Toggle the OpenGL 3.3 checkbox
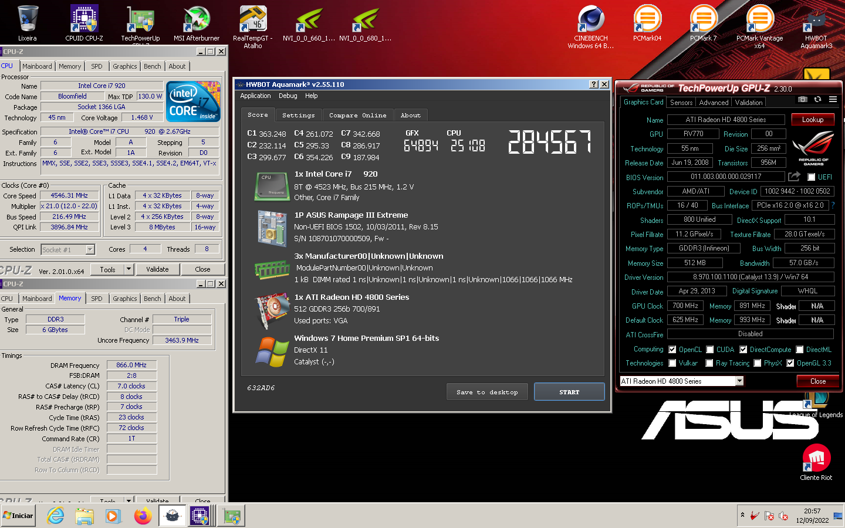Screen dimensions: 845x528 (x=790, y=363)
